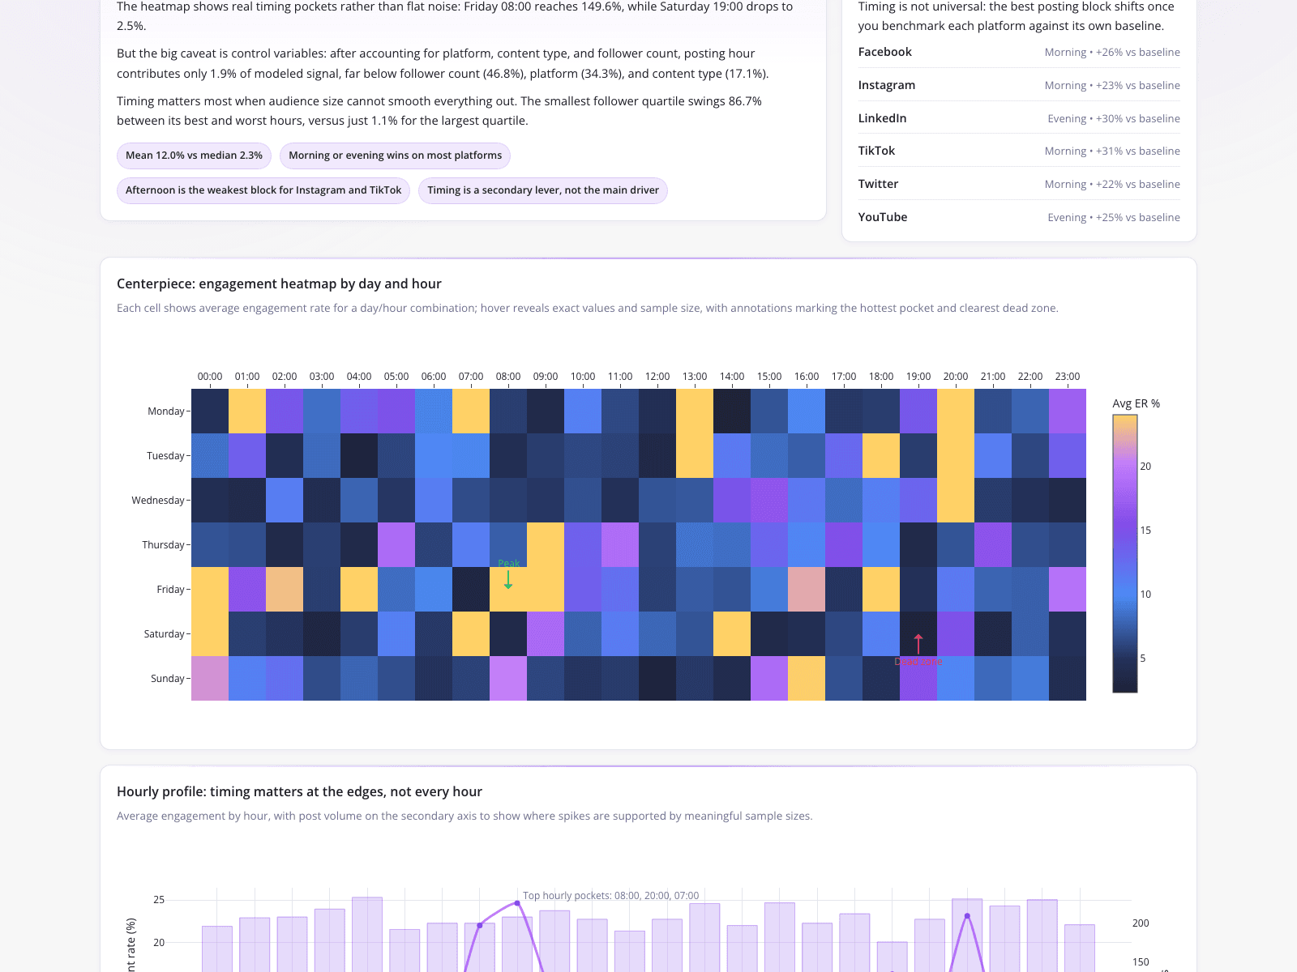Image resolution: width=1297 pixels, height=972 pixels.
Task: Select the YouTube platform row
Action: coord(1019,217)
